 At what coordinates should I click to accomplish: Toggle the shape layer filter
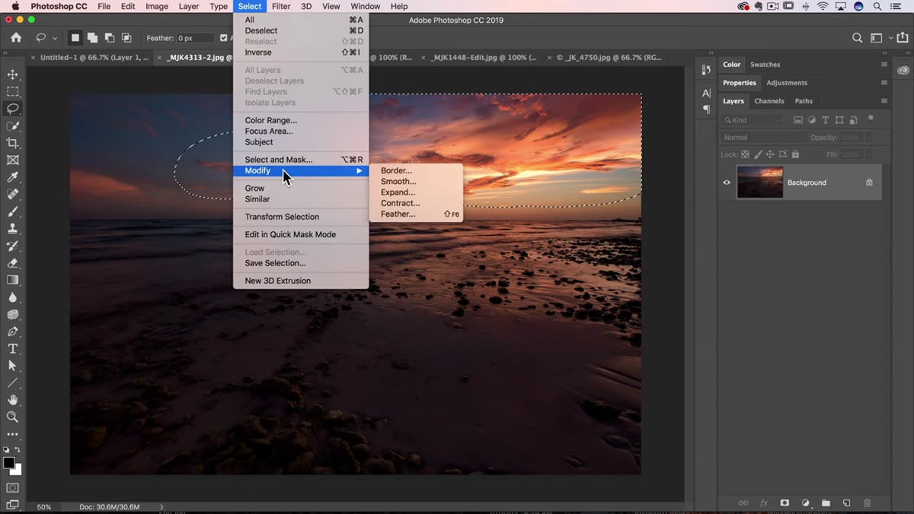click(x=839, y=120)
